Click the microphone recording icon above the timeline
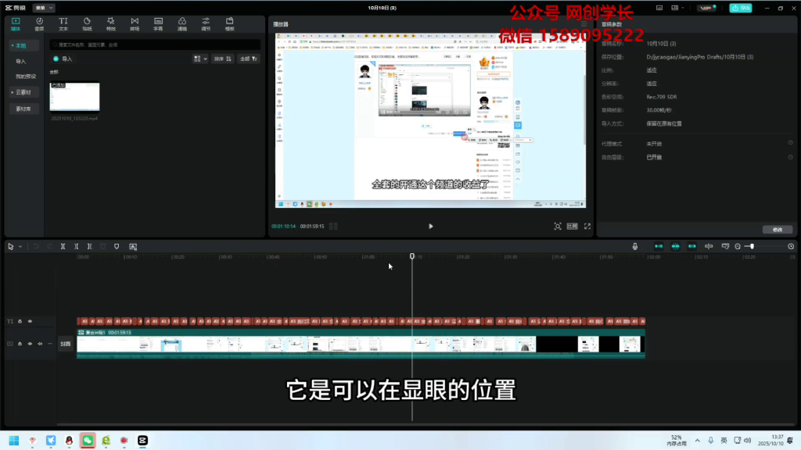 click(635, 246)
